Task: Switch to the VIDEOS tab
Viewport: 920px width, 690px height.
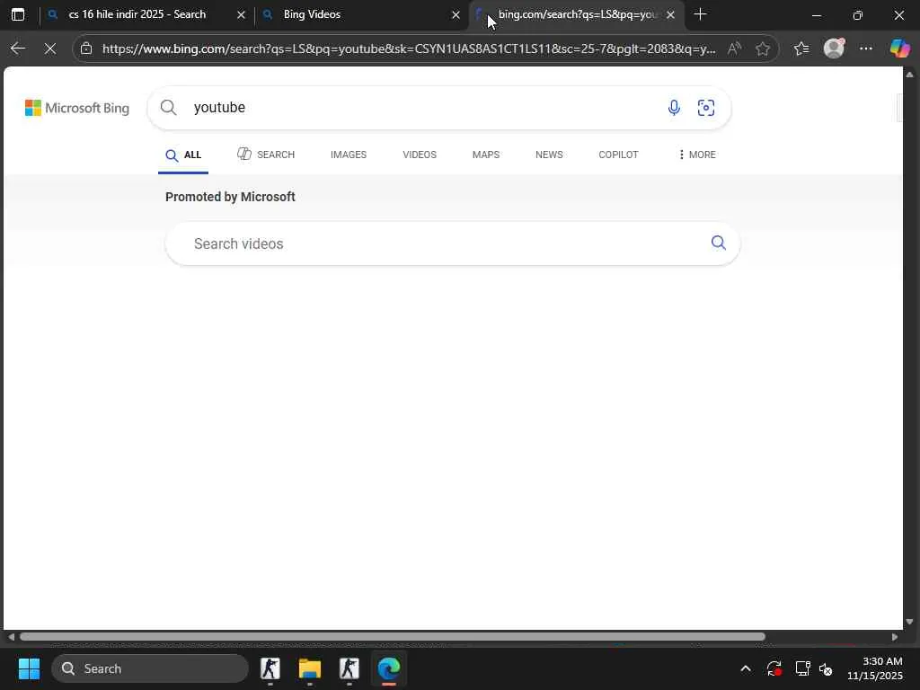Action: [420, 155]
